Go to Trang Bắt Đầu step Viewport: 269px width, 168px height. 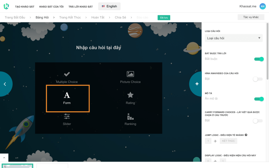[x=15, y=17]
